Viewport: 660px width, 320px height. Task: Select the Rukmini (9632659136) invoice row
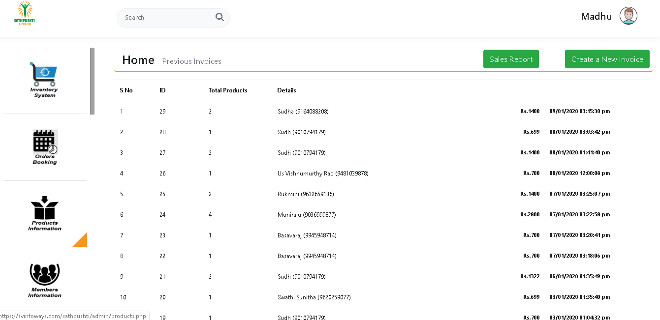click(x=306, y=194)
